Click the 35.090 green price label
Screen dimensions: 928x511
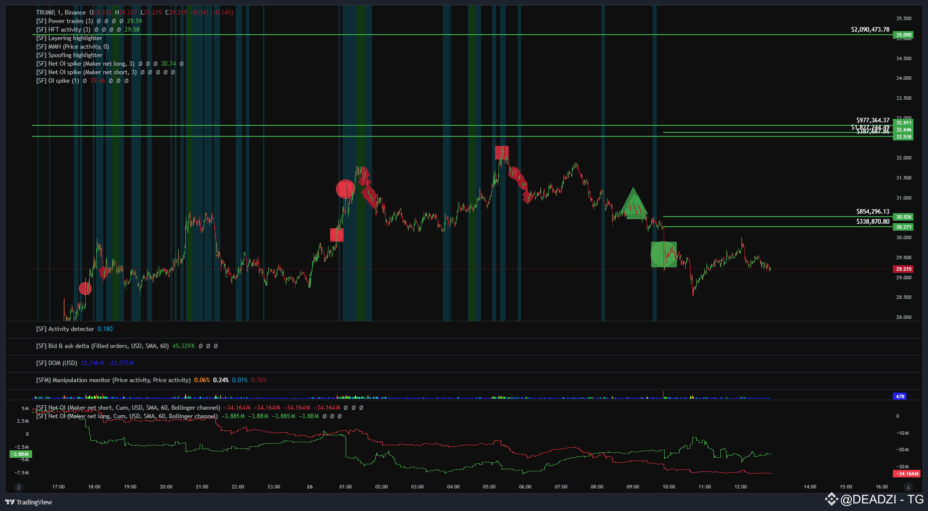[x=903, y=35]
